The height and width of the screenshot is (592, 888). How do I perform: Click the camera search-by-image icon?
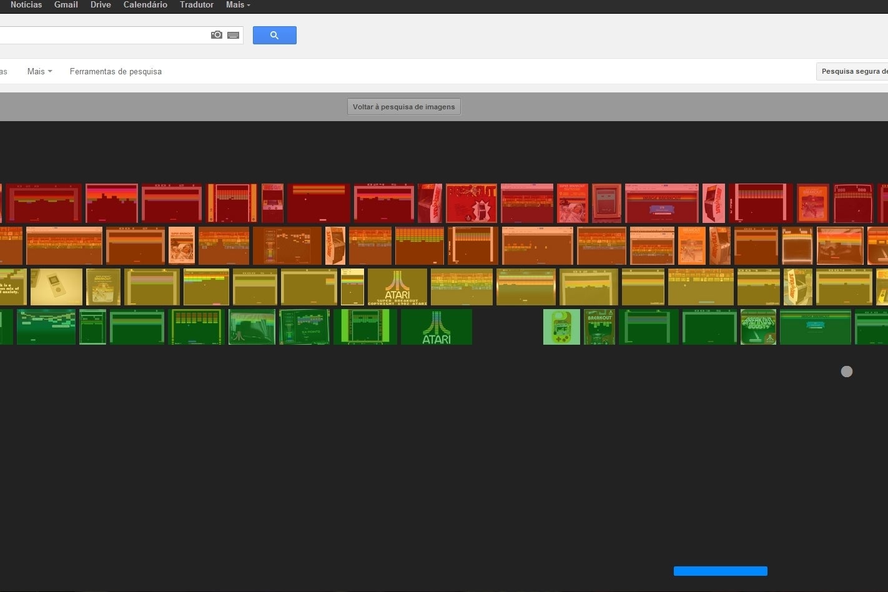217,35
